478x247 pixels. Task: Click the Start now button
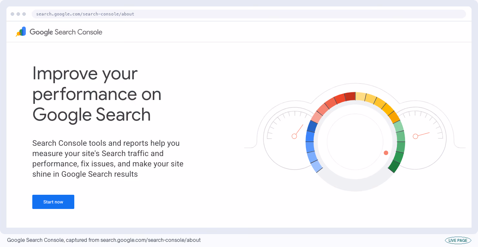(53, 202)
